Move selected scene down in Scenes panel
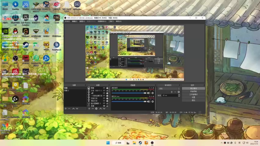 pyautogui.click(x=77, y=109)
